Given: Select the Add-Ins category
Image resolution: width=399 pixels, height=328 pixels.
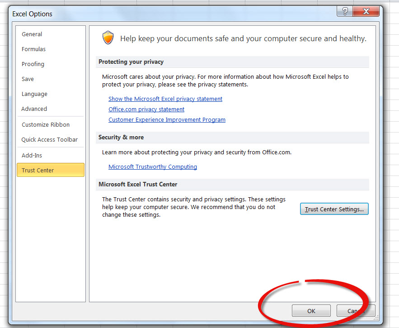Looking at the screenshot, I should 32,156.
